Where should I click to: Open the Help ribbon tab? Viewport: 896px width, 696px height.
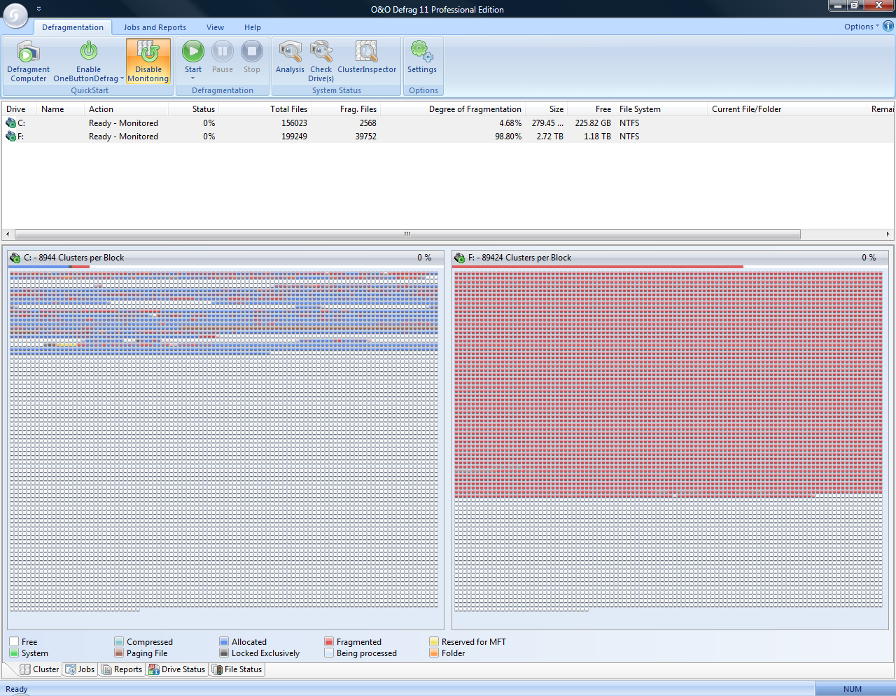pyautogui.click(x=253, y=27)
